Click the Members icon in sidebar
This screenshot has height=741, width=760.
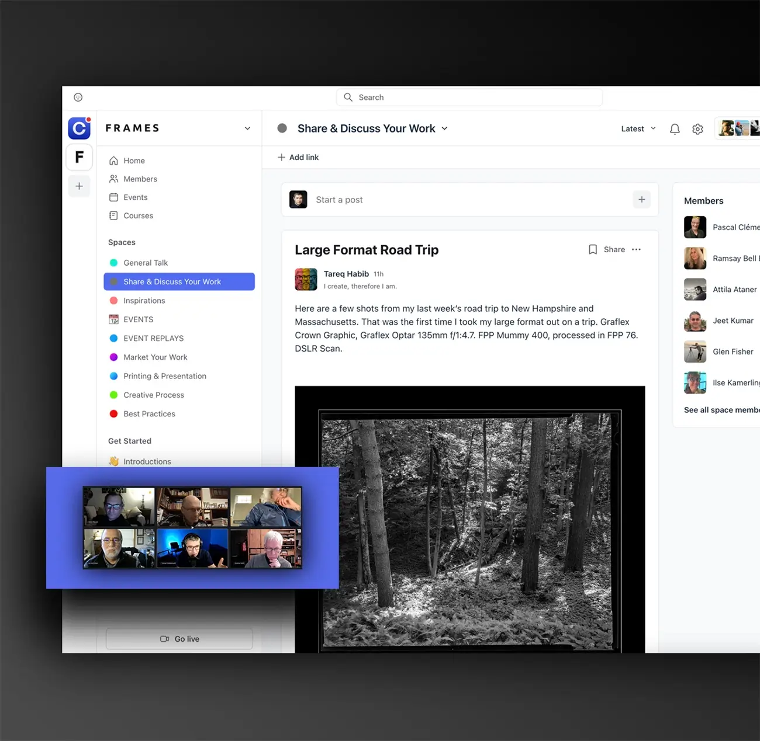(x=113, y=179)
